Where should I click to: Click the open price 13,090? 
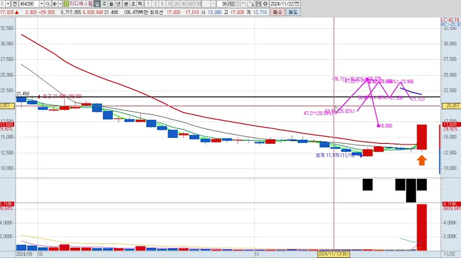click(214, 12)
